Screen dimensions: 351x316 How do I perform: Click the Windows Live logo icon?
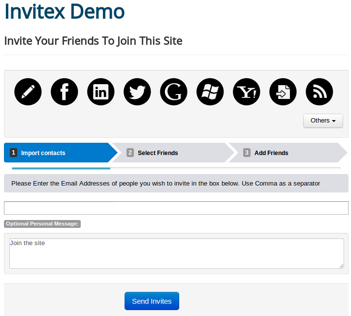210,92
